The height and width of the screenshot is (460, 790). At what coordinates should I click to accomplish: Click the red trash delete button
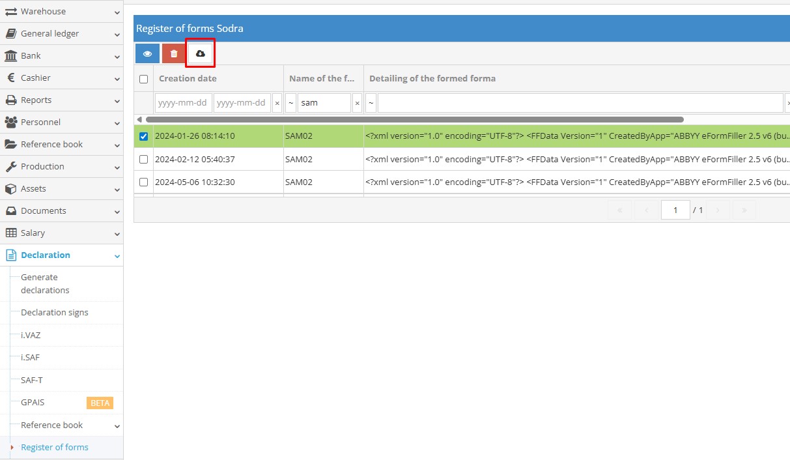[174, 53]
